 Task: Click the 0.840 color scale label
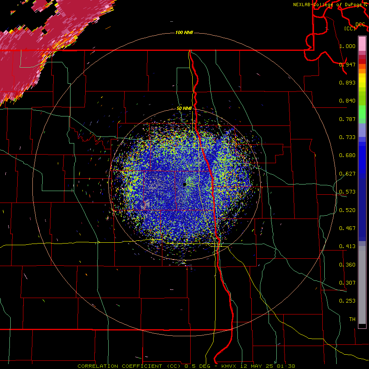(x=347, y=101)
